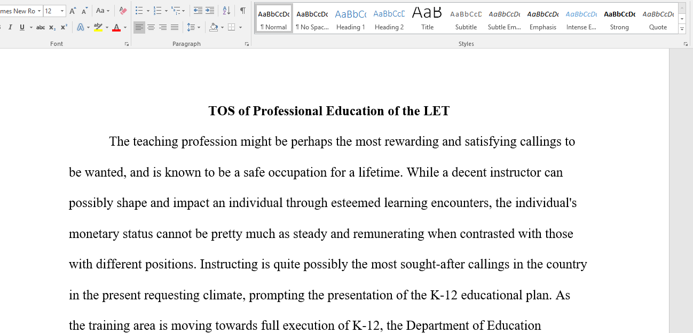Apply the Intense Emphasis style
693x333 pixels.
[x=581, y=18]
